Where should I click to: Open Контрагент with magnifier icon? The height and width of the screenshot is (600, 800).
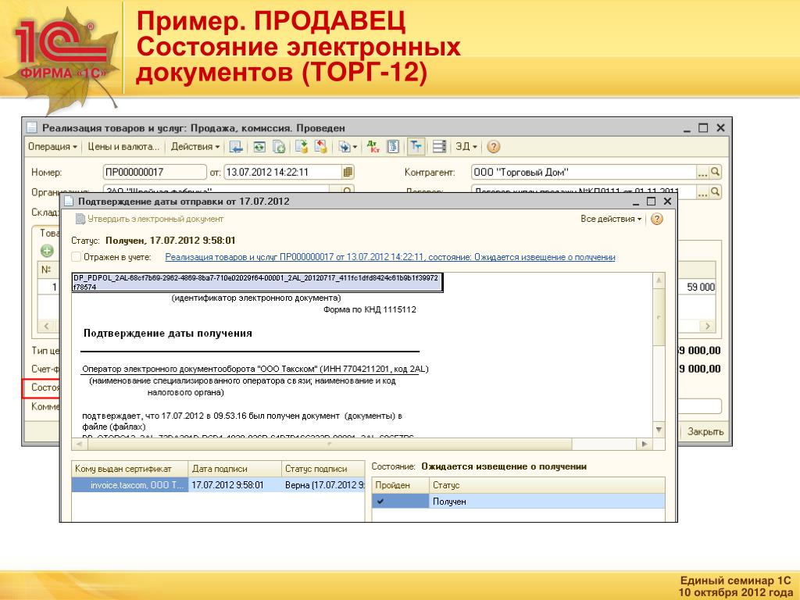click(x=716, y=173)
